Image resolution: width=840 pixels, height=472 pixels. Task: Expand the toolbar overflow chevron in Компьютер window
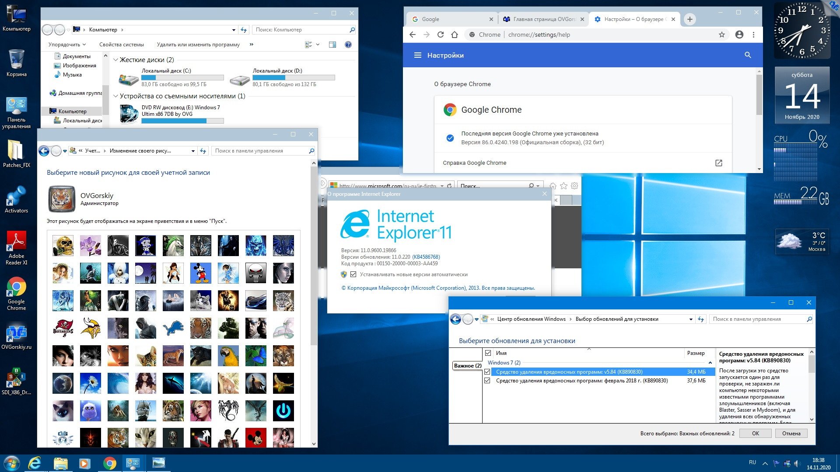click(x=252, y=45)
